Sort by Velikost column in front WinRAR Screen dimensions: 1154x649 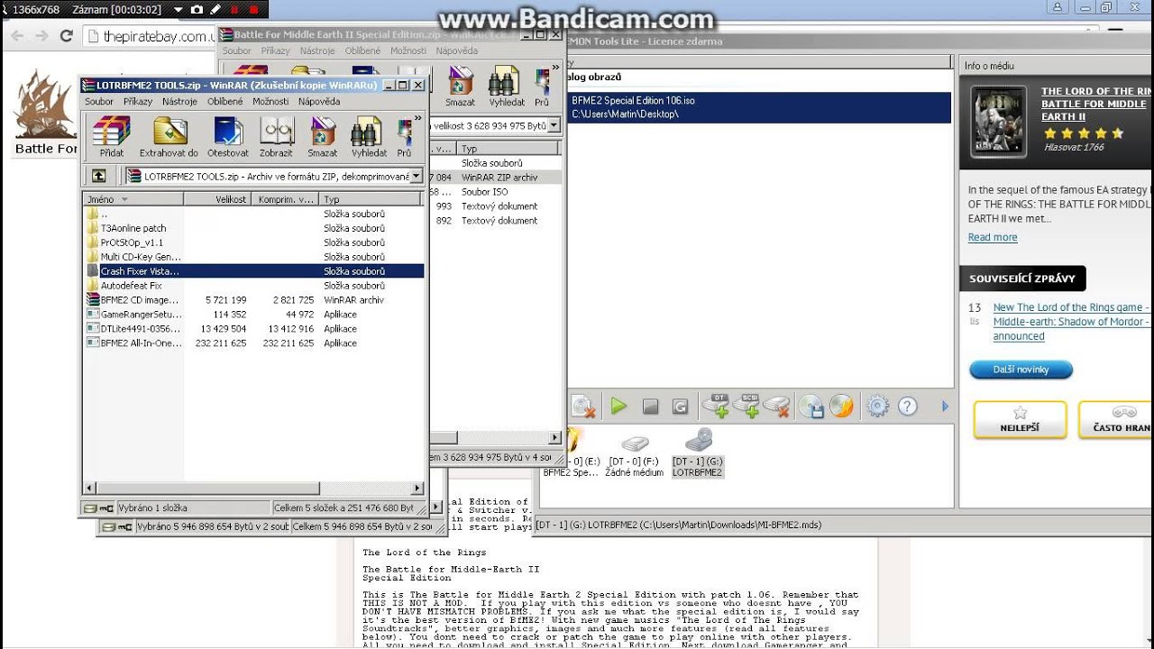[x=217, y=199]
